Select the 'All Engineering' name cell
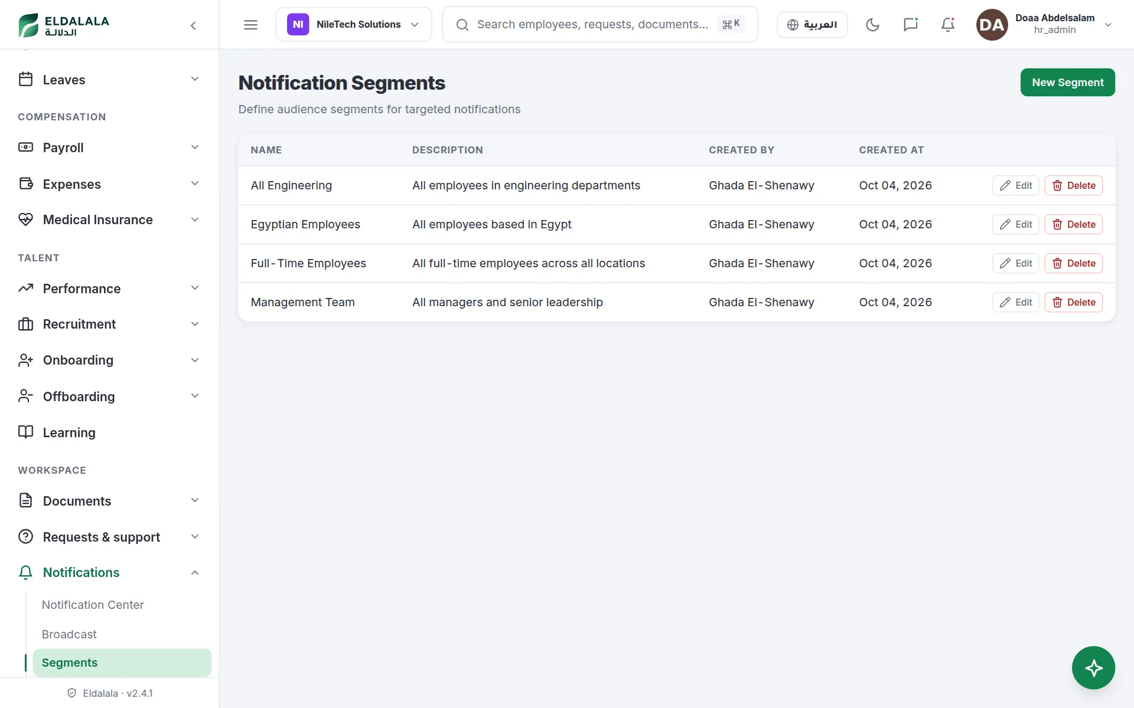The image size is (1134, 708). [291, 185]
